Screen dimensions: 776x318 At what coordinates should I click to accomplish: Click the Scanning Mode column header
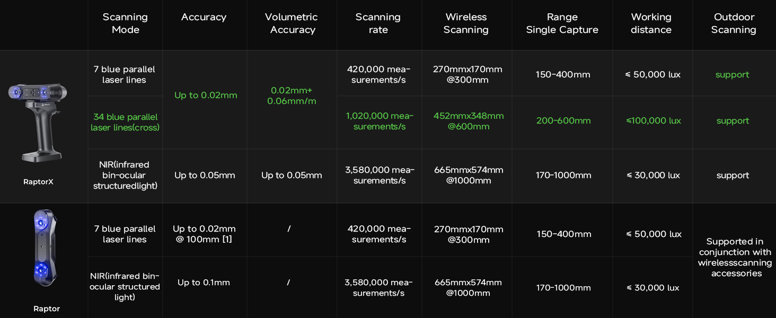pyautogui.click(x=125, y=23)
